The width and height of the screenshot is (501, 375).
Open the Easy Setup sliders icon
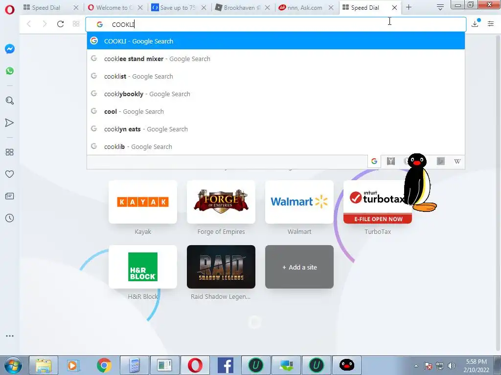pos(491,23)
